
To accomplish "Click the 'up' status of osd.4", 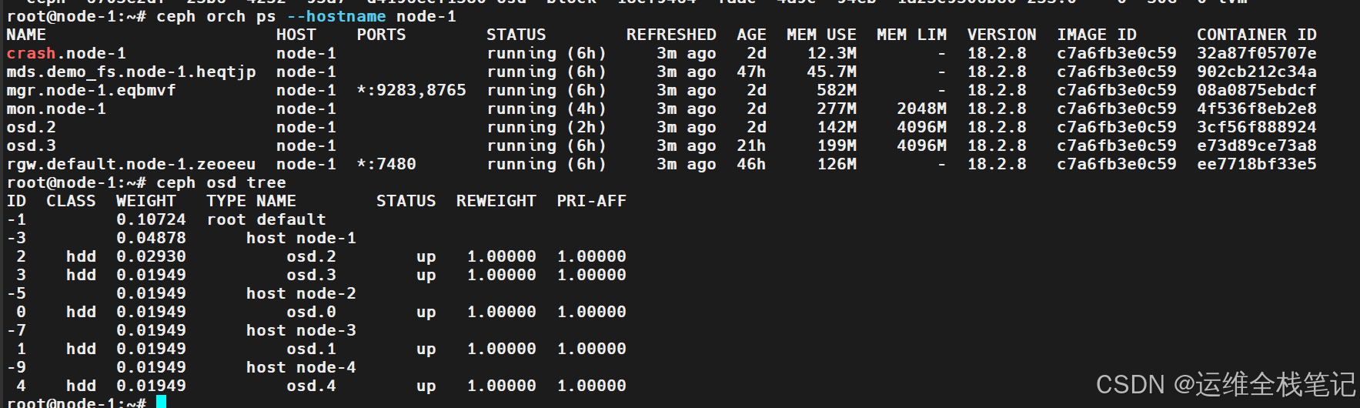I will pos(426,386).
